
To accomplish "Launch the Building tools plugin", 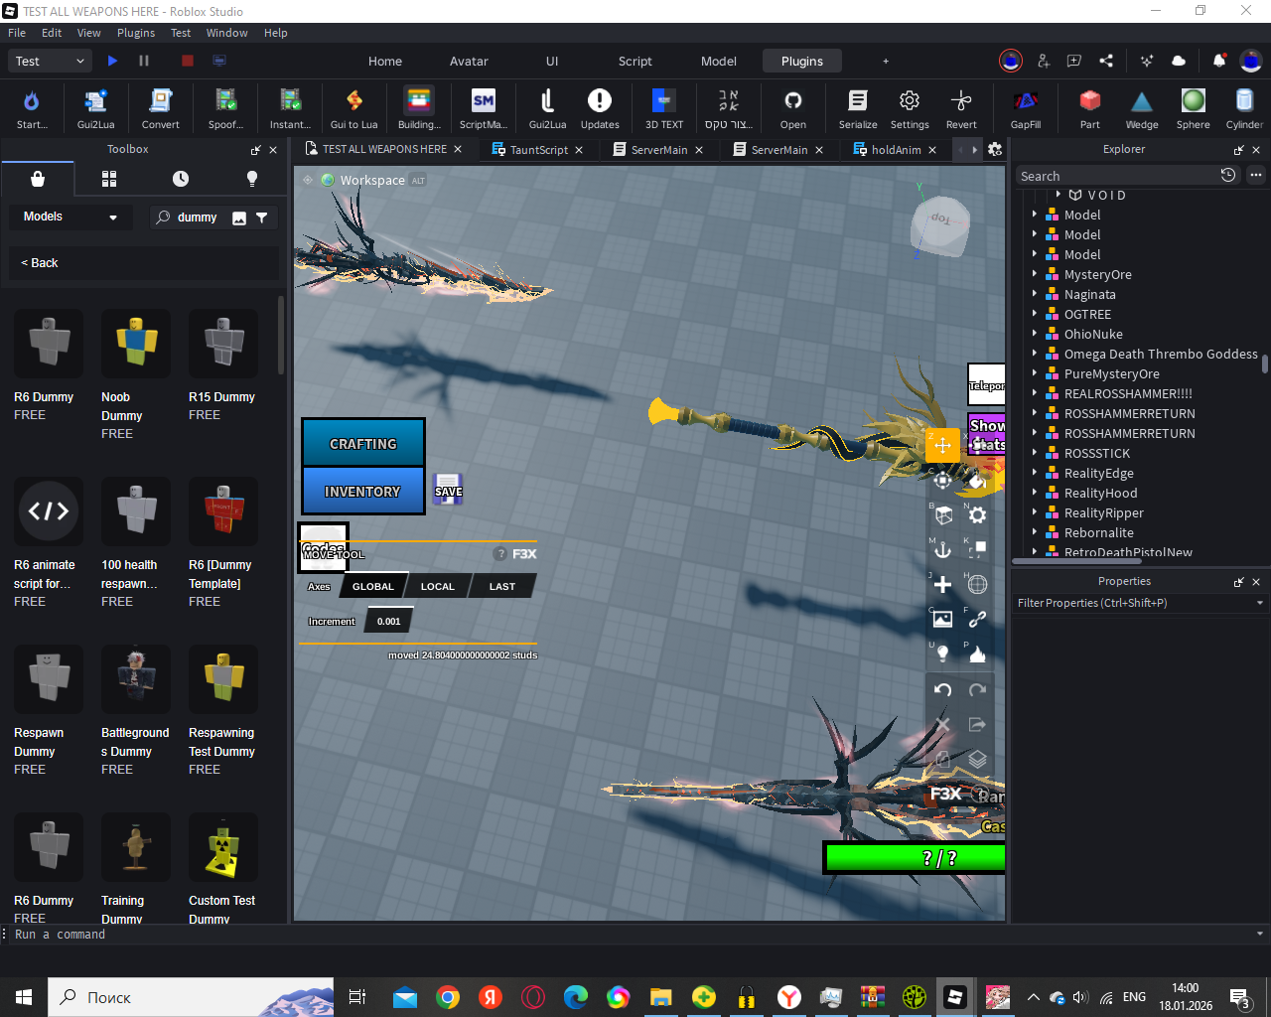I will 419,108.
